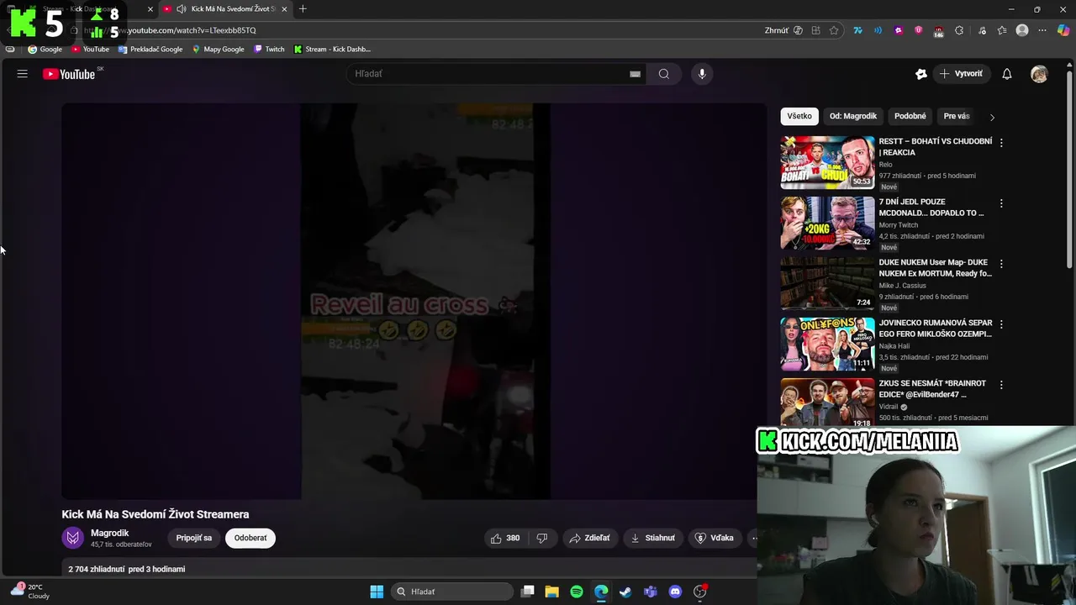
Task: Open split screen icon in address bar
Action: (x=815, y=30)
